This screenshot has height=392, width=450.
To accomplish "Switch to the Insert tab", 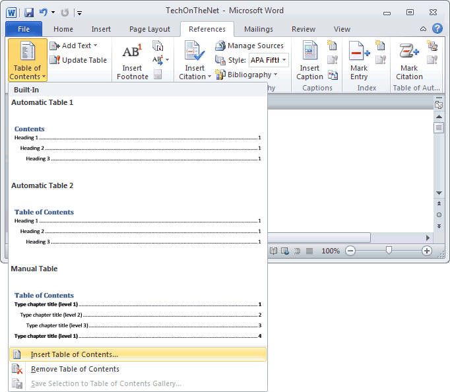I will [x=101, y=29].
